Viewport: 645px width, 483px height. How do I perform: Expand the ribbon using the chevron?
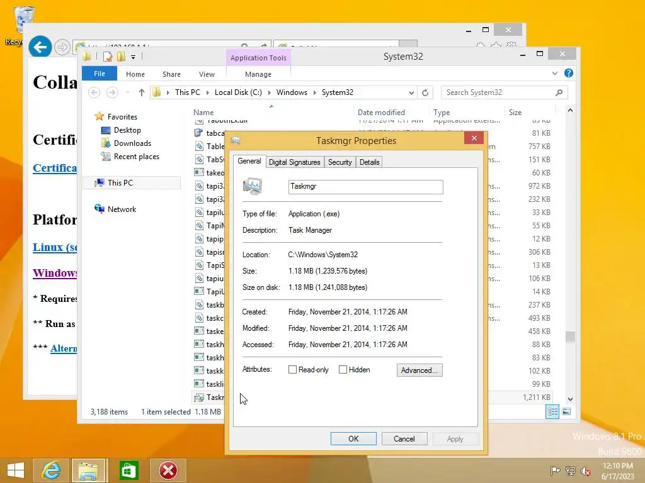[555, 74]
